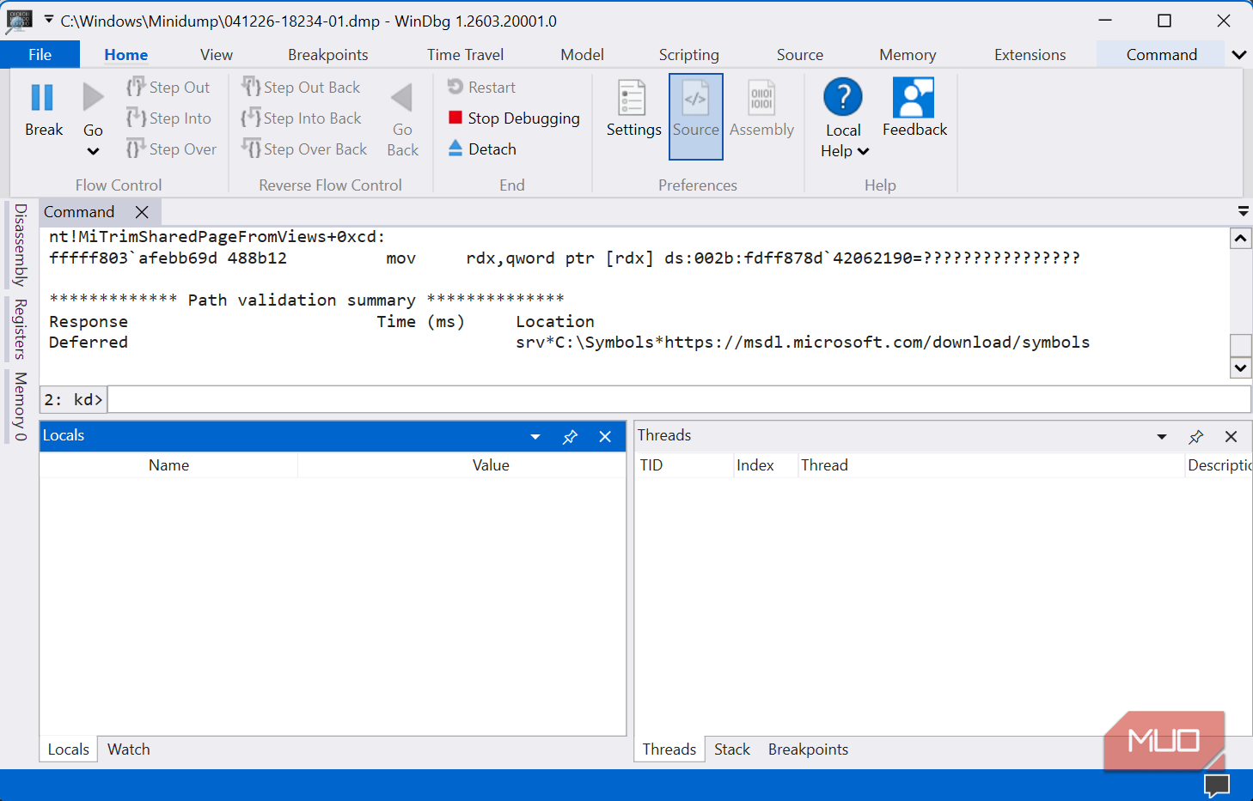
Task: Pin the Threads panel
Action: (1195, 437)
